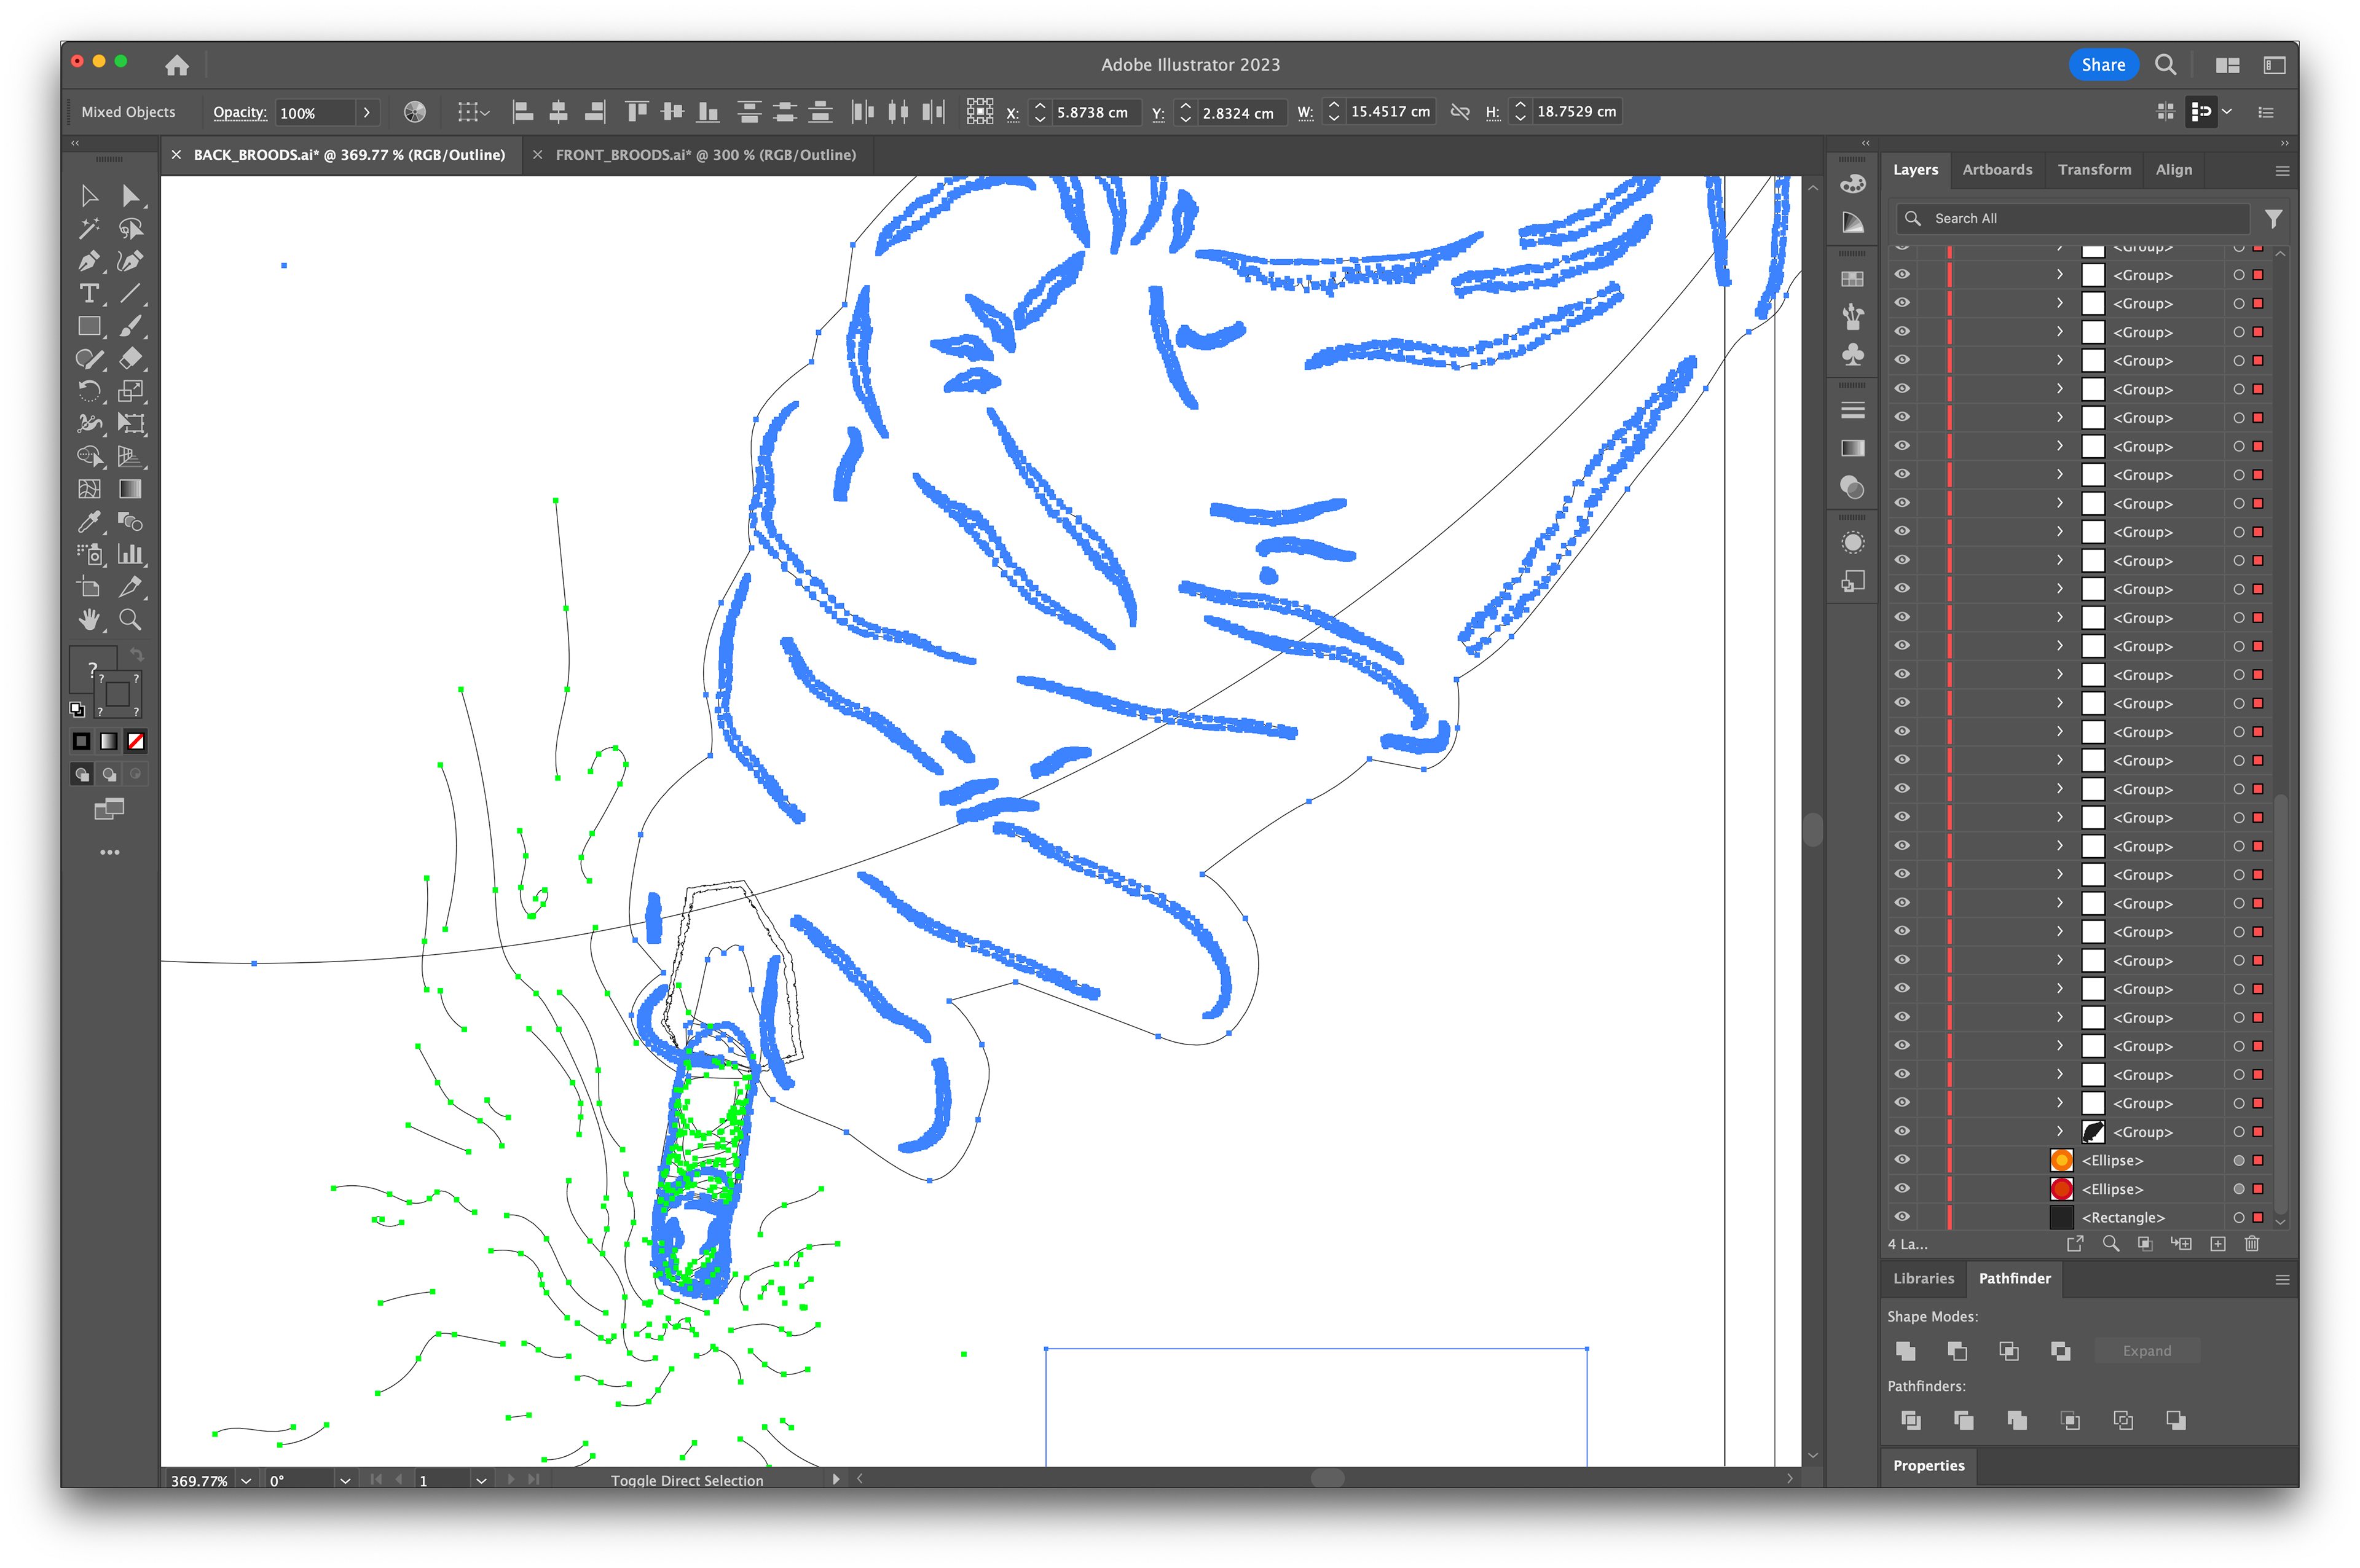The height and width of the screenshot is (1568, 2360).
Task: Choose the Lasso tool
Action: pos(130,228)
